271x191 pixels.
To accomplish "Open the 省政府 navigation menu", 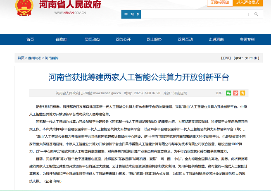I will (x=61, y=39).
